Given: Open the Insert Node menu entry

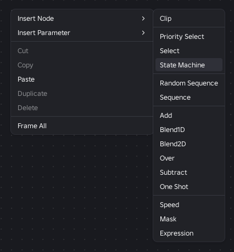Looking at the screenshot, I should 82,19.
